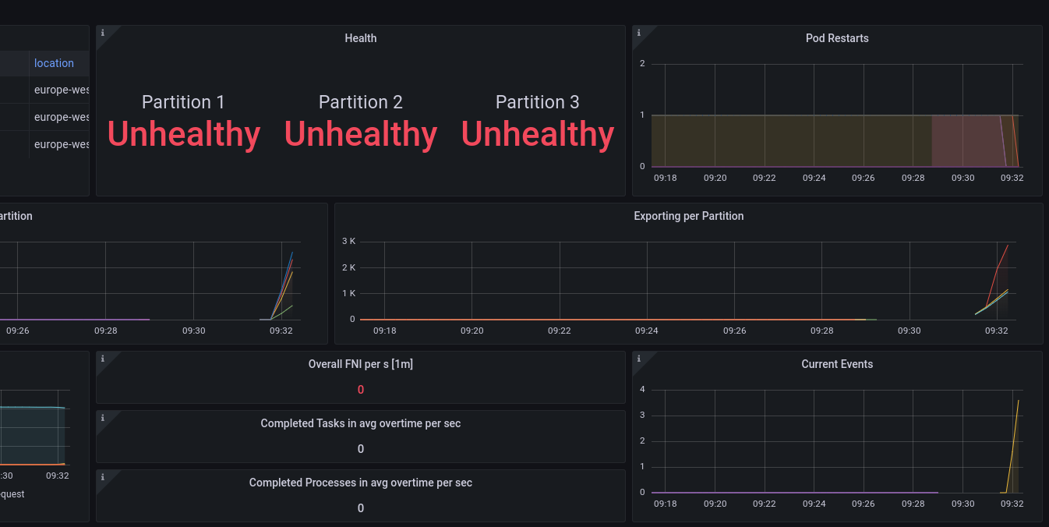Image resolution: width=1049 pixels, height=527 pixels.
Task: Click the info icon on Completed Processes panel
Action: [x=102, y=477]
